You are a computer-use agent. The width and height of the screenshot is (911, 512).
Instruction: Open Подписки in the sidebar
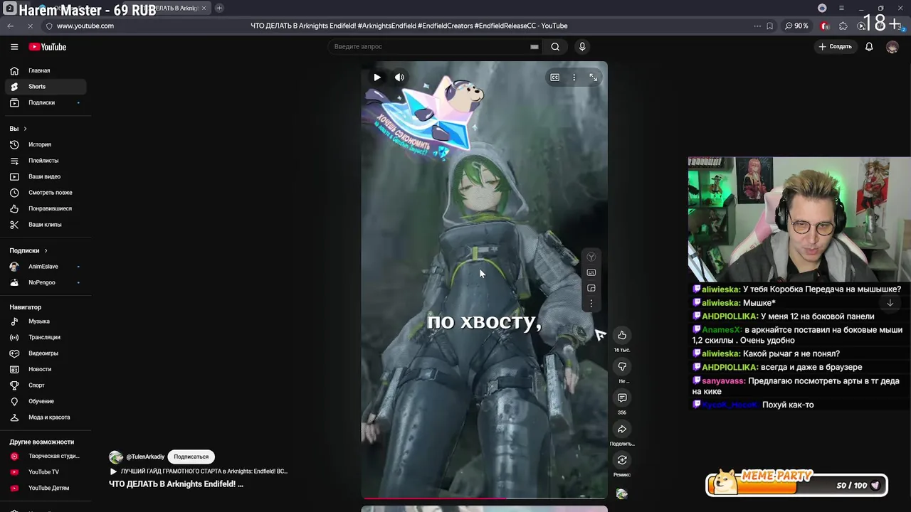point(46,102)
